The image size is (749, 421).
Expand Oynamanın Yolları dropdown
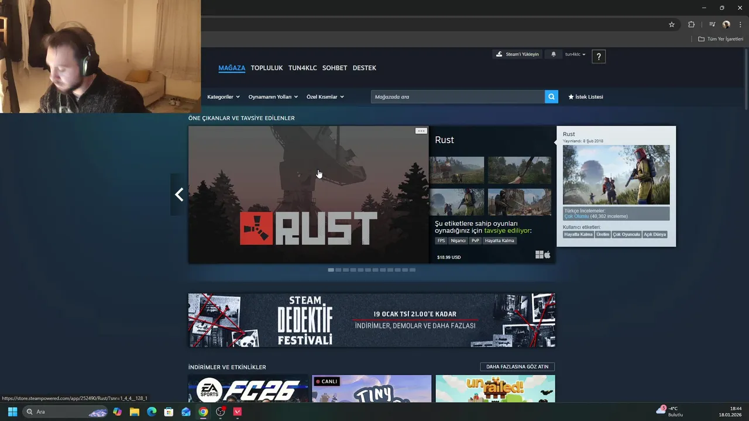pos(273,96)
